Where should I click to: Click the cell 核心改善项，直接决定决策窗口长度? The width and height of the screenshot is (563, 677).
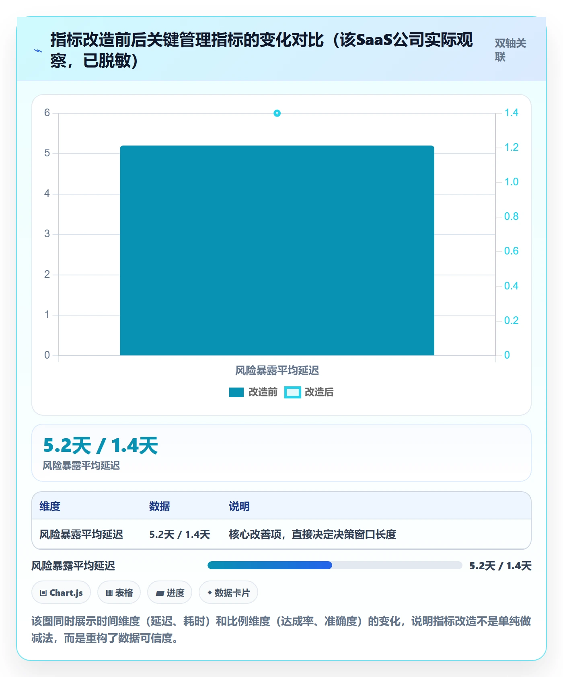coord(312,535)
